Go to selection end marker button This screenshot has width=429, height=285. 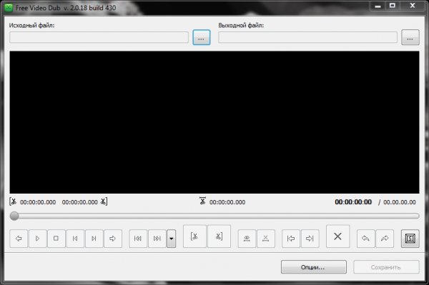310,239
